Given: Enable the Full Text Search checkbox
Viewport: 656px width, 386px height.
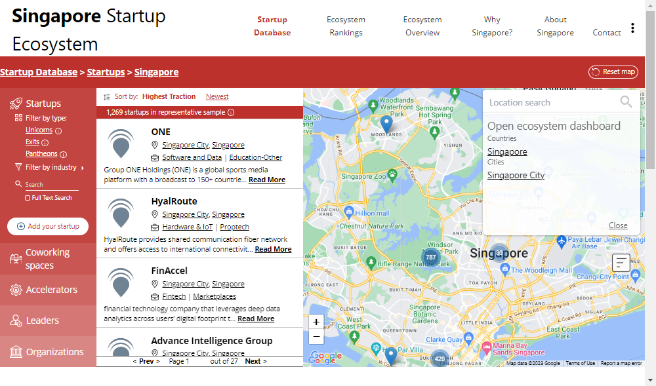Looking at the screenshot, I should tap(28, 198).
